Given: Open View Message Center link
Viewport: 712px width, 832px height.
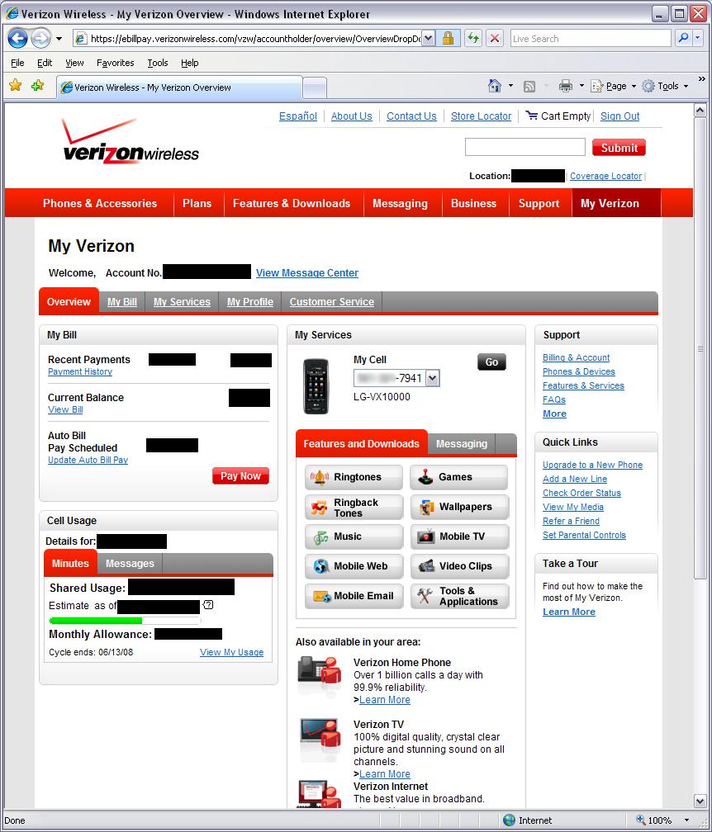Looking at the screenshot, I should (x=307, y=272).
